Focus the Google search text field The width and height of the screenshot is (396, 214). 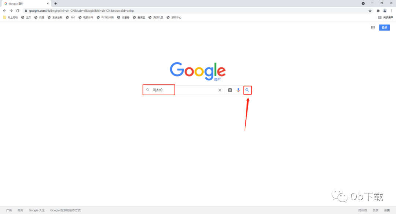(x=184, y=90)
